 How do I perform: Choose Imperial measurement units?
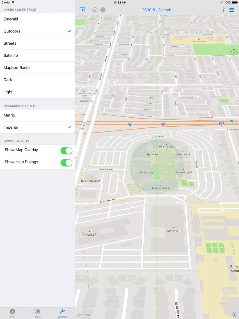point(37,127)
